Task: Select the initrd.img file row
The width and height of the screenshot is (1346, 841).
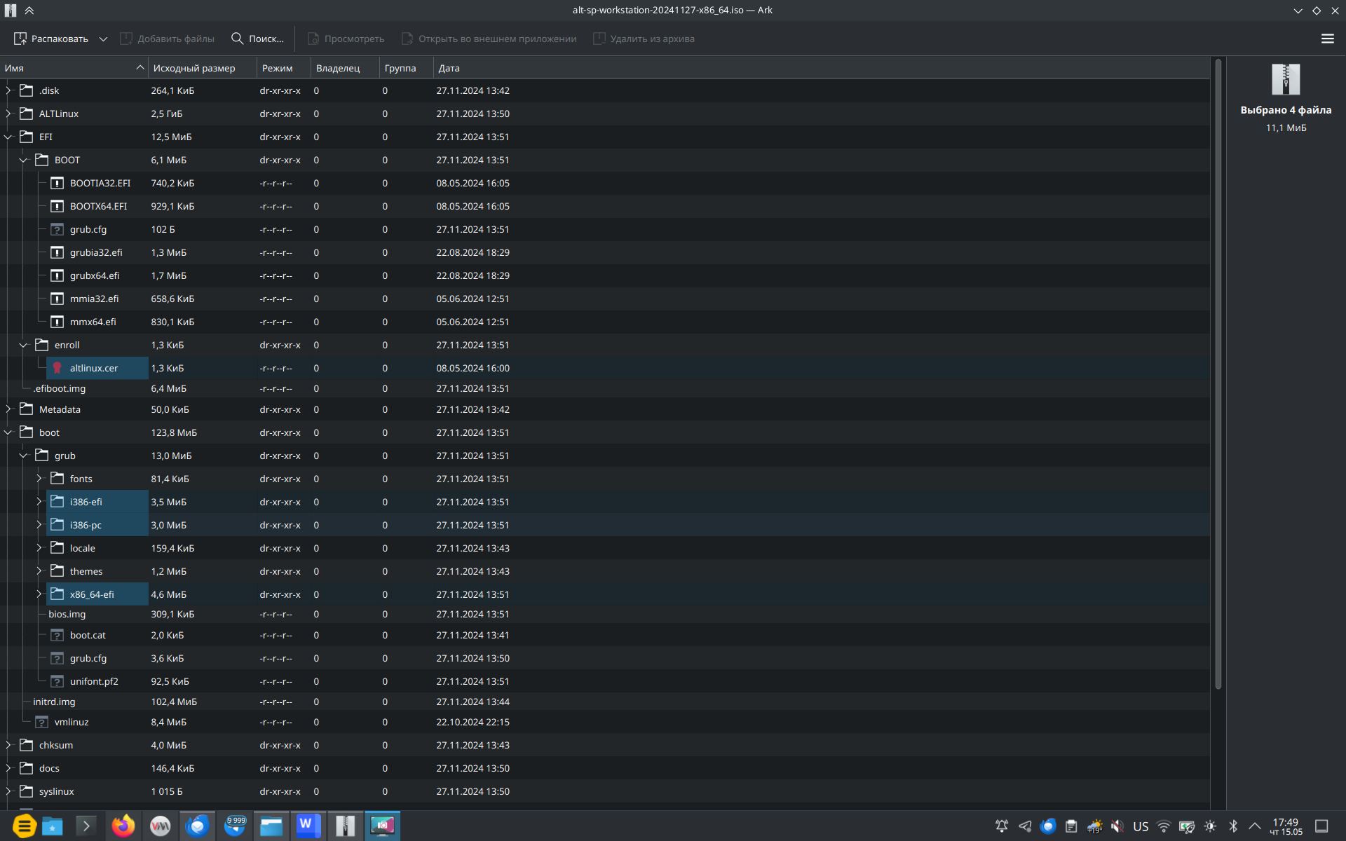Action: (x=604, y=702)
